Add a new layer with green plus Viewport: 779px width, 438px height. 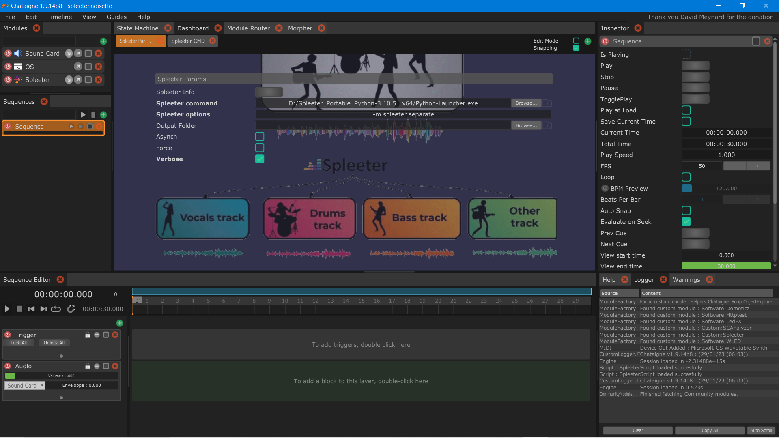click(x=120, y=323)
